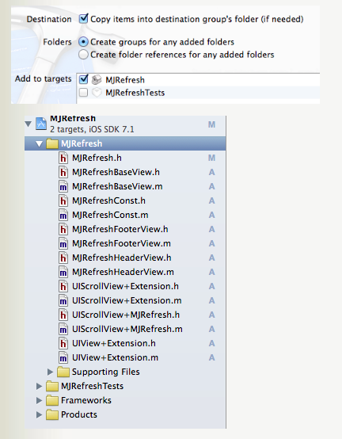
Task: Collapse the MJRefresh project root triangle
Action: point(28,124)
